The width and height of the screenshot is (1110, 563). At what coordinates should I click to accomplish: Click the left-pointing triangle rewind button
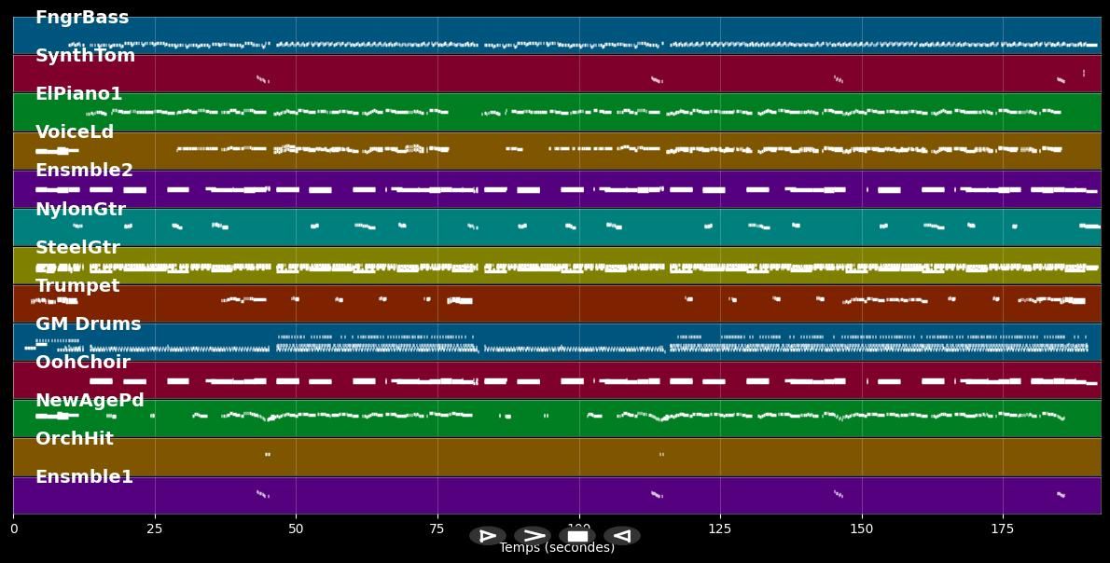622,536
